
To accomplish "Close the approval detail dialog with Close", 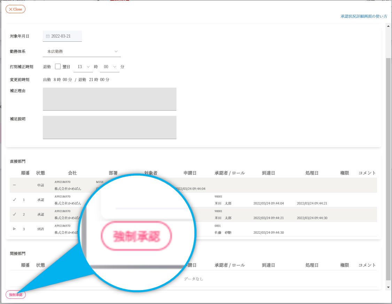I will pos(15,9).
